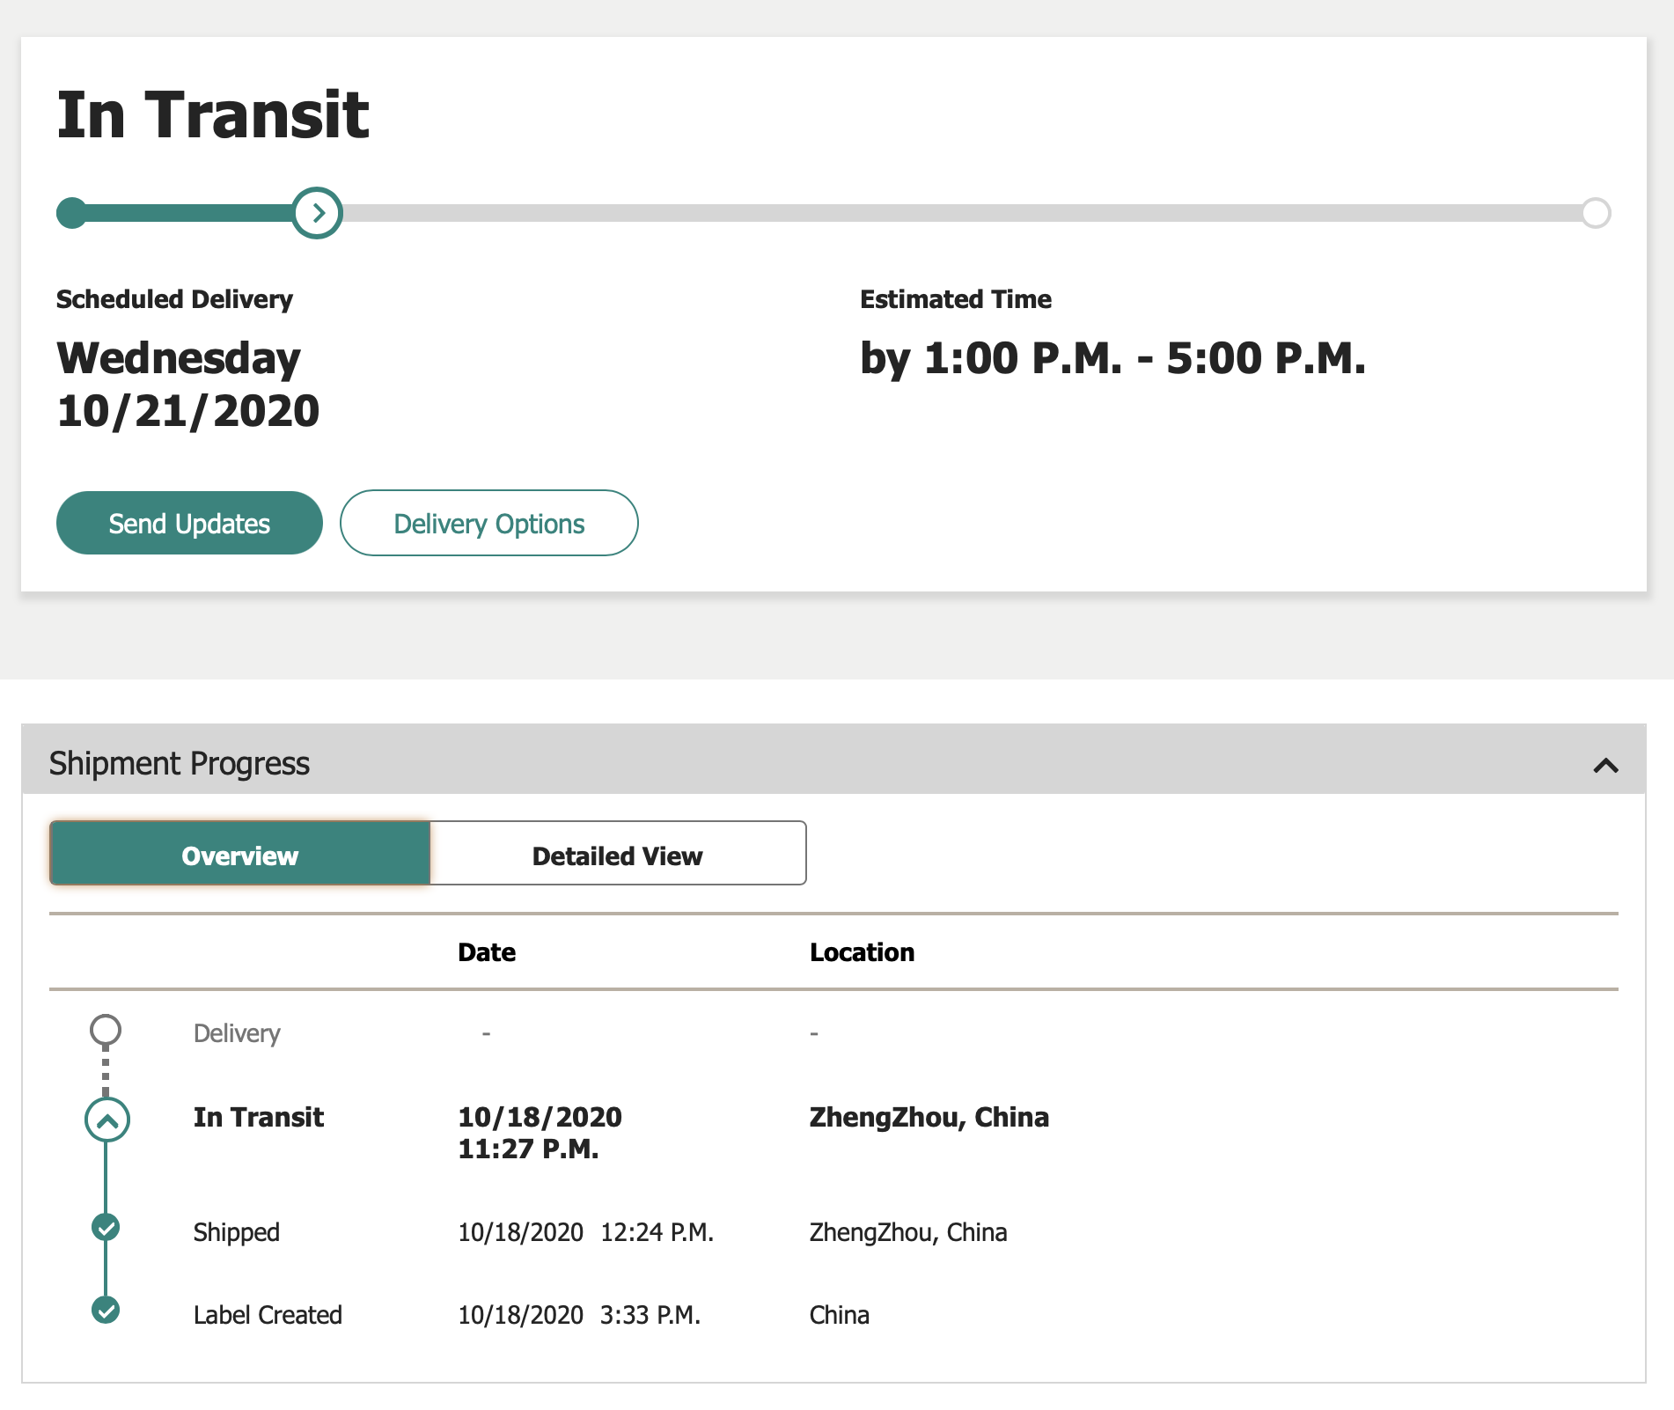Open Delivery Options
This screenshot has height=1410, width=1674.
[x=489, y=523]
